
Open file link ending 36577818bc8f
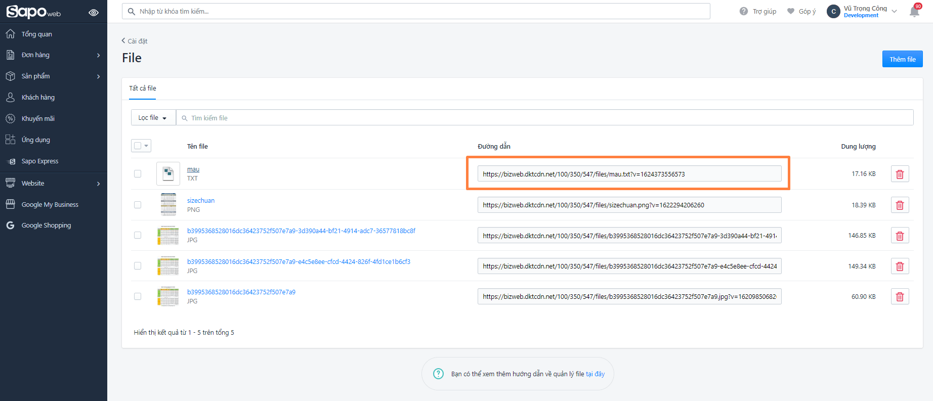pos(301,231)
